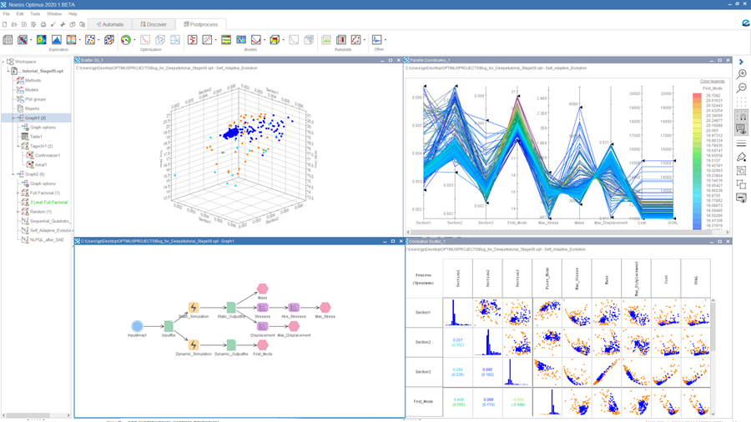Click the Mass output node in workflow

coord(262,289)
